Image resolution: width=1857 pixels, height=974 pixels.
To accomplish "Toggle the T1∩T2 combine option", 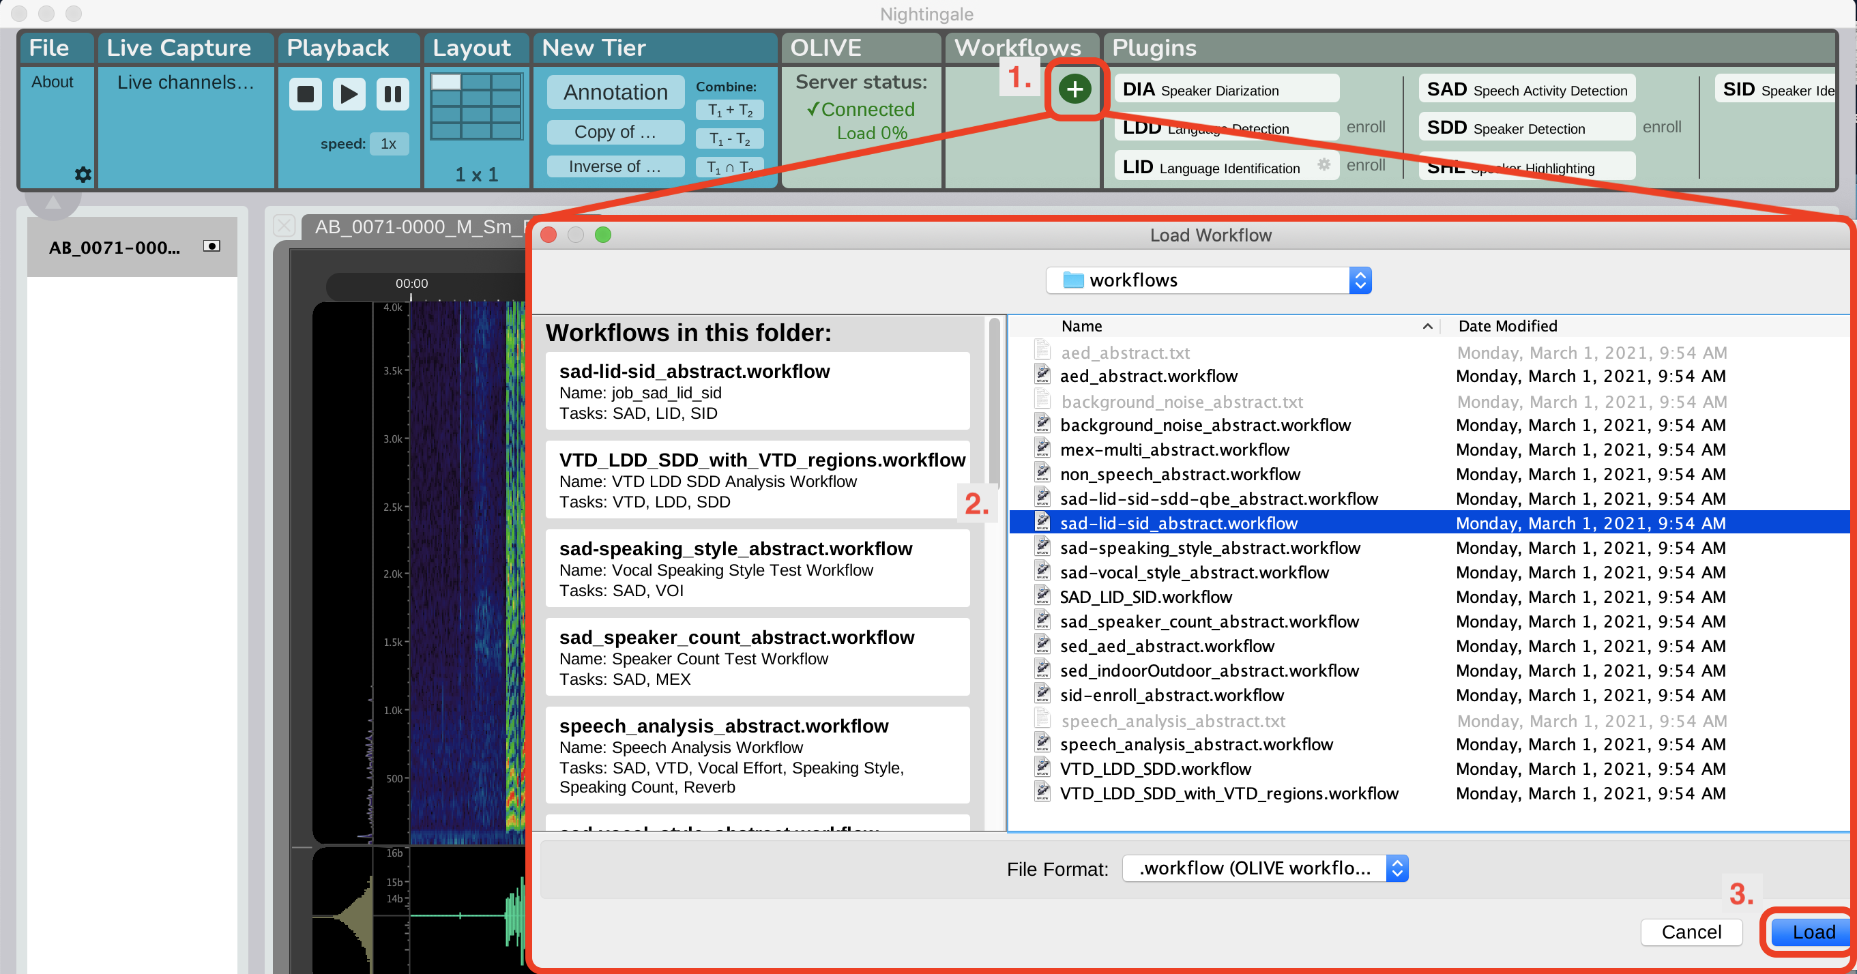I will [729, 167].
